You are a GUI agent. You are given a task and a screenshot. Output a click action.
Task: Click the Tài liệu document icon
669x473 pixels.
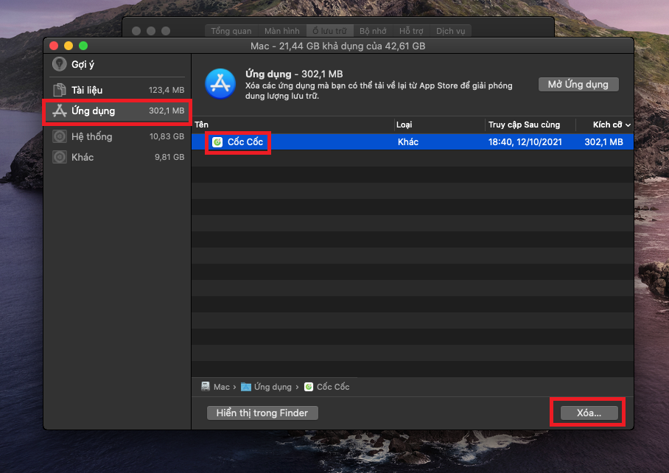tap(59, 90)
